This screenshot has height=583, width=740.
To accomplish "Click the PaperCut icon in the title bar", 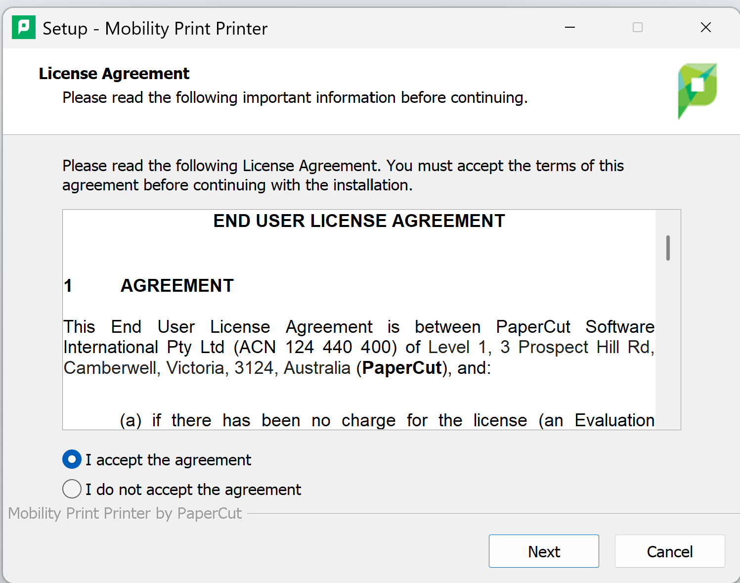I will pyautogui.click(x=24, y=28).
